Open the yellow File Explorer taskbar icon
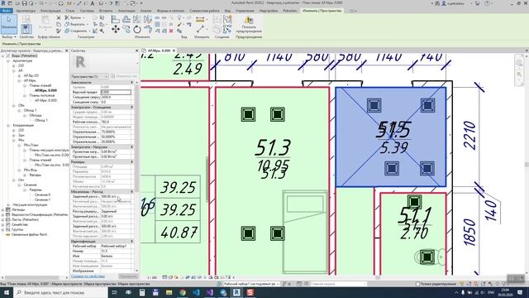The width and height of the screenshot is (529, 298). (x=169, y=292)
